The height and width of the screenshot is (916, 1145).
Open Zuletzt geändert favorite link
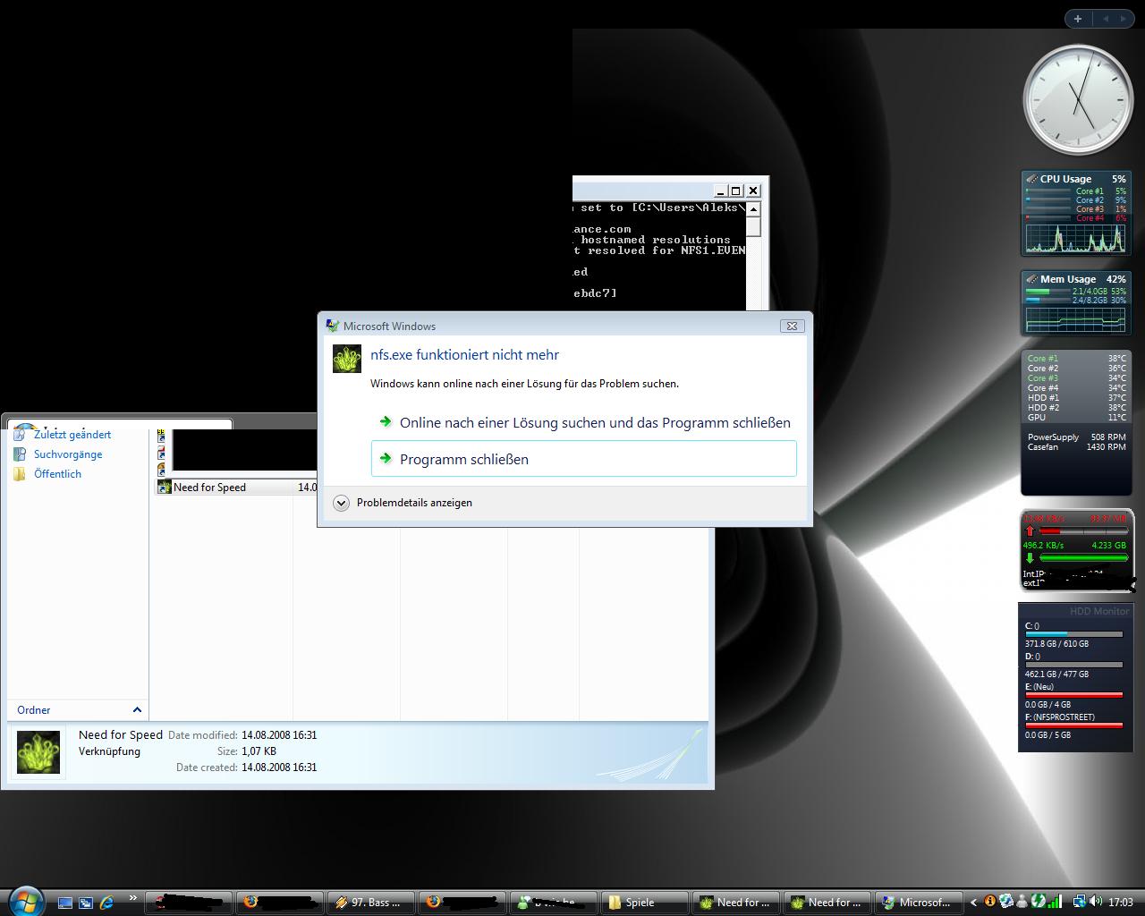[72, 435]
